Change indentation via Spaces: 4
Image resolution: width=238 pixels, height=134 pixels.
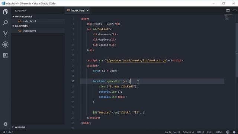(188, 132)
